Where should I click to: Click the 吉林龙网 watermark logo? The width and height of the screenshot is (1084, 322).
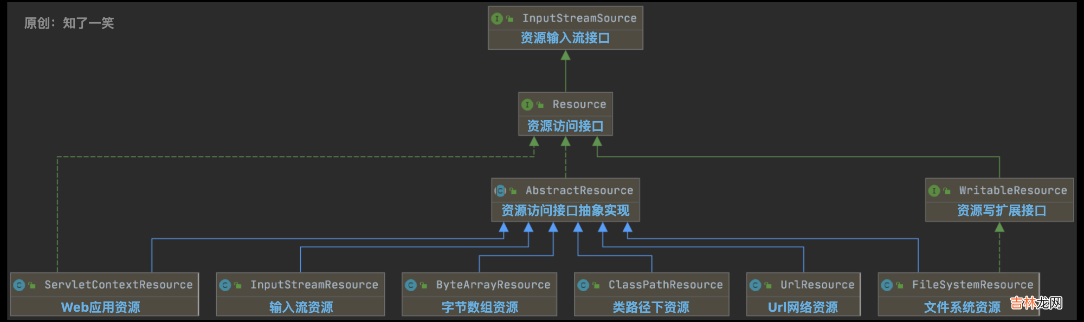pos(1036,303)
